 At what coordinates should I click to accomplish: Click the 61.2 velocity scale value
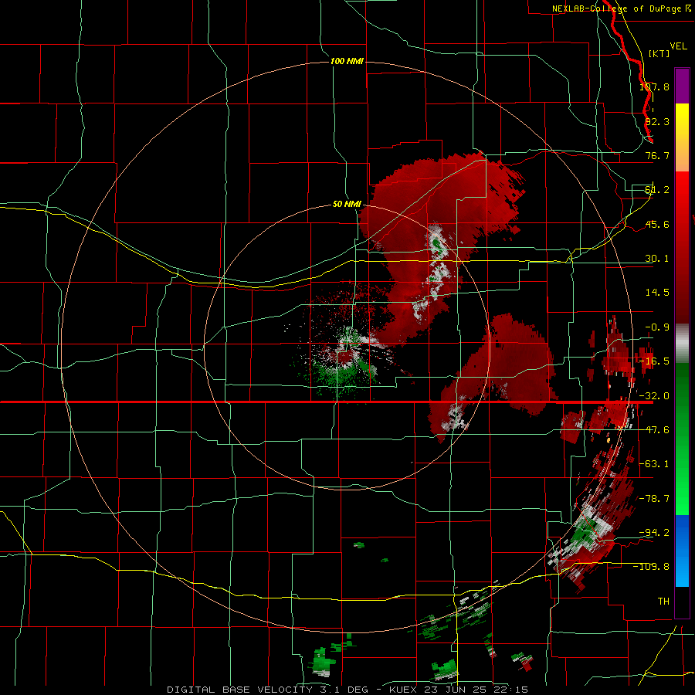click(x=656, y=190)
